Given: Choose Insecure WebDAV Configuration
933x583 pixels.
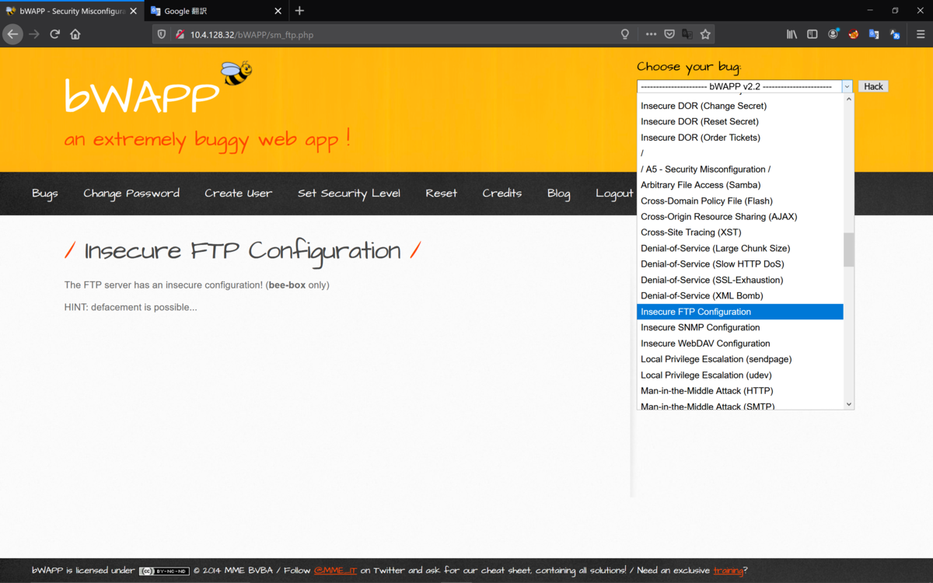Looking at the screenshot, I should tap(740, 344).
